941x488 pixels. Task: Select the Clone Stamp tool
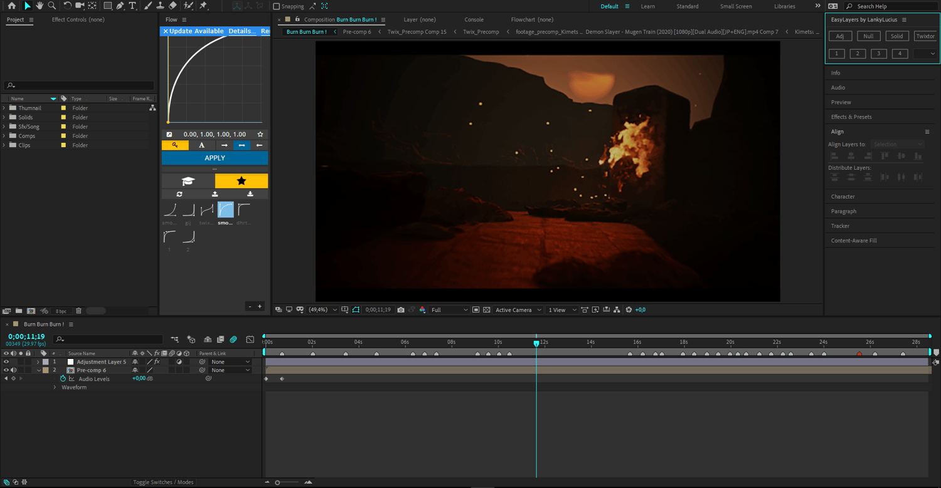pyautogui.click(x=160, y=6)
